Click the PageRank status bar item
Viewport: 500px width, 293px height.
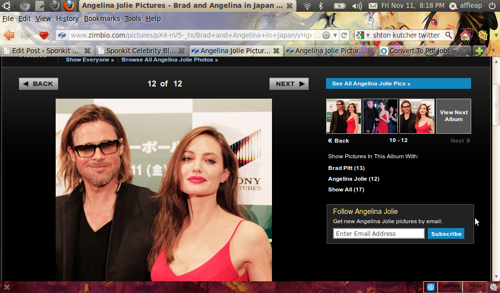pos(450,287)
